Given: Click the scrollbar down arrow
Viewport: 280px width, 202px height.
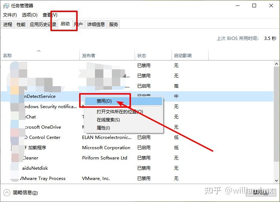Looking at the screenshot, I should pyautogui.click(x=276, y=180).
